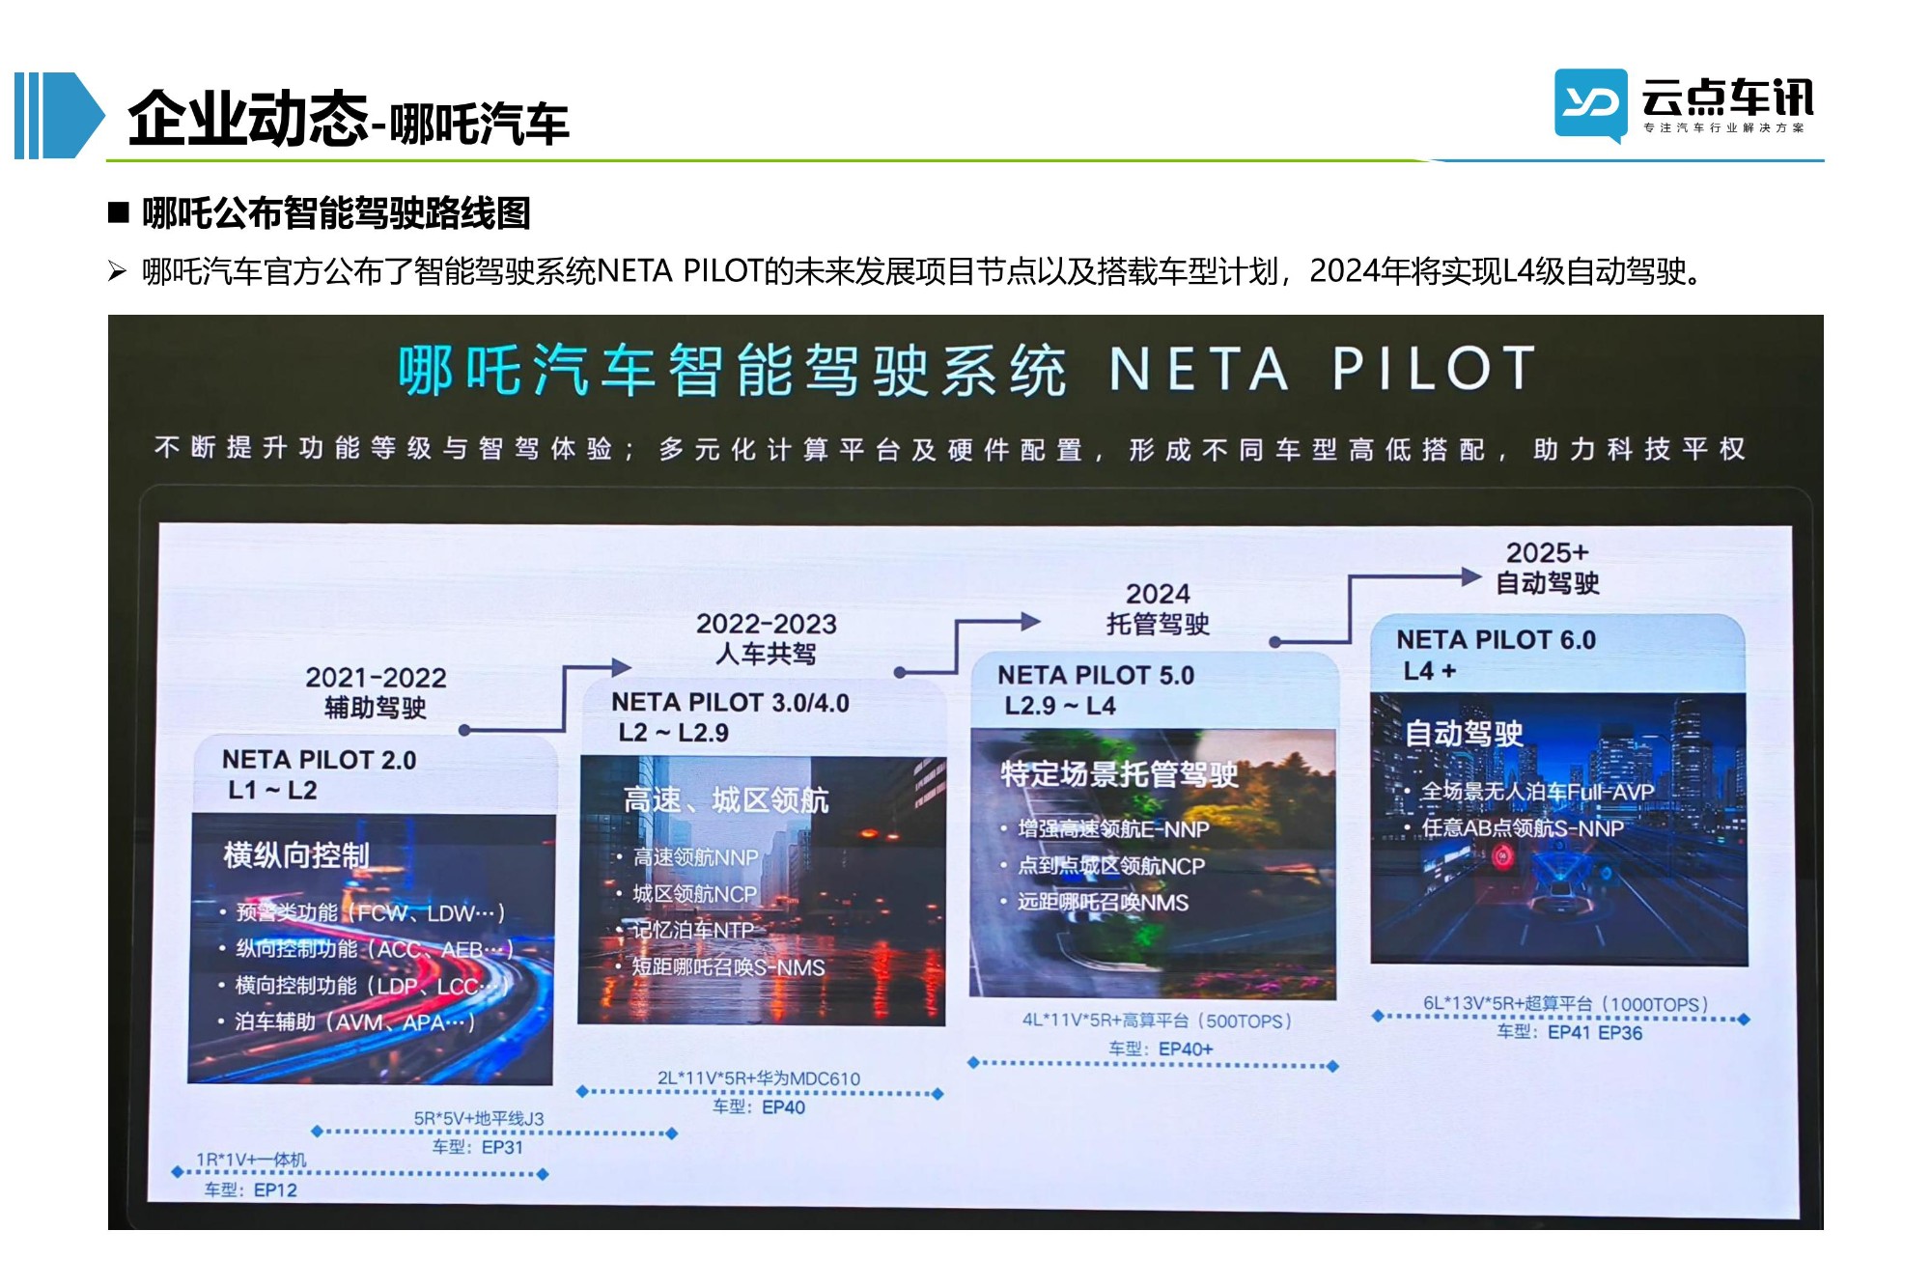Click the 泊车辅助 (AVM、APA) bullet

pyautogui.click(x=347, y=1021)
